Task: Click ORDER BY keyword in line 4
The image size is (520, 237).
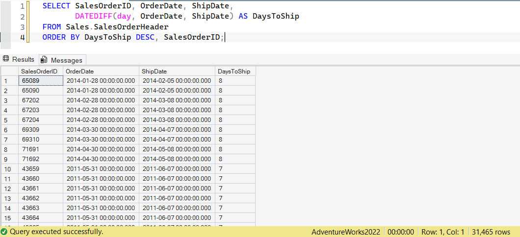Action: click(61, 37)
